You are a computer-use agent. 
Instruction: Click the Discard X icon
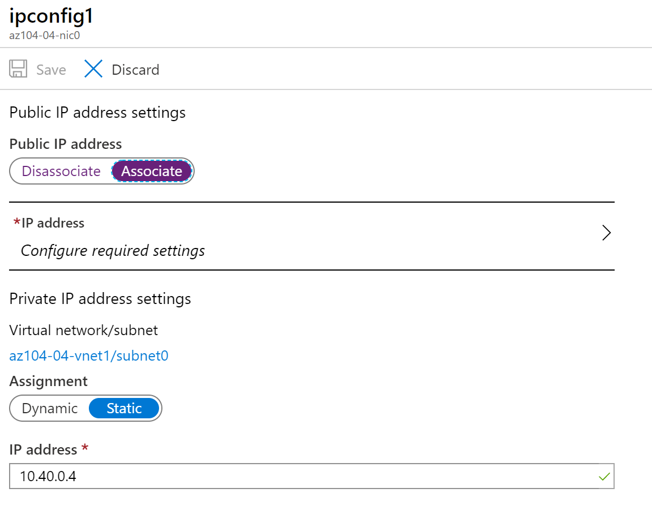coord(93,68)
